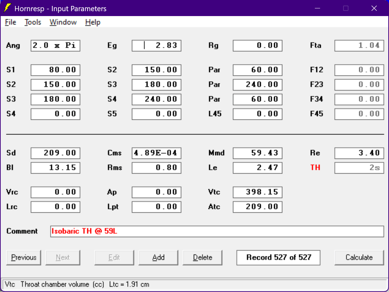Click the Ang label
Viewport: 389px width, 292px height.
click(x=13, y=46)
